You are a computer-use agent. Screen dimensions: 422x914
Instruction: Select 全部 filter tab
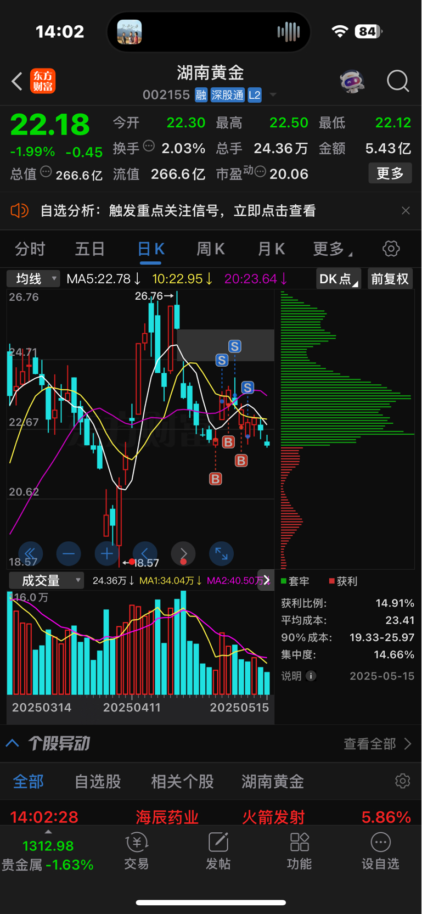coord(29,781)
